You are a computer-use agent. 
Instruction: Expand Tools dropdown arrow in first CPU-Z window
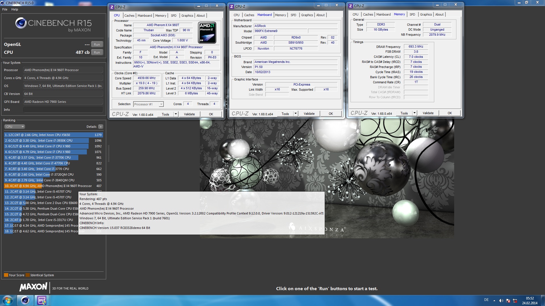[176, 114]
